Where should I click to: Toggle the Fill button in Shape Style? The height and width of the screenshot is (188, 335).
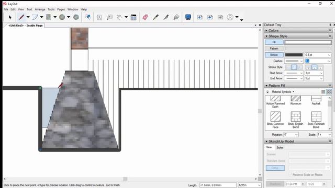[x=274, y=42]
